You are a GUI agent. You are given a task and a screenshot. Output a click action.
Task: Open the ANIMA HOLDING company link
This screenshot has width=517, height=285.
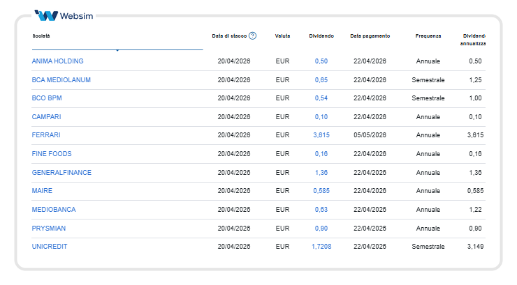(58, 61)
